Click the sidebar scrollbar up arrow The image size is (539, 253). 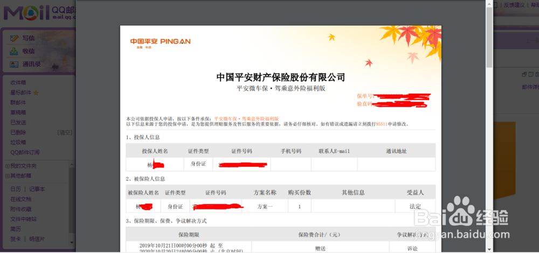pos(72,165)
